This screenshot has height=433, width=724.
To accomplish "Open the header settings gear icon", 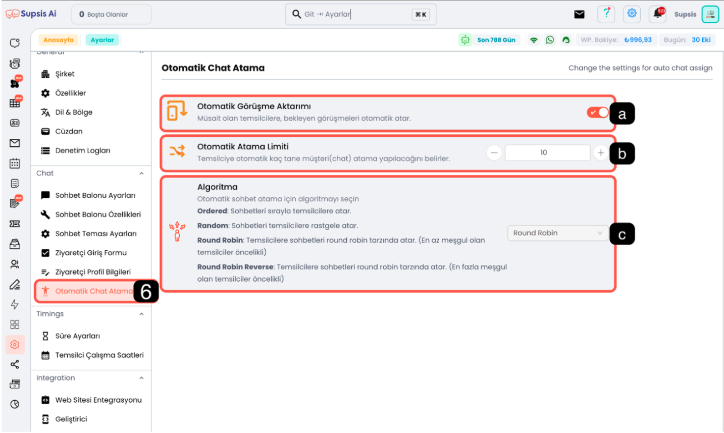I will click(x=632, y=14).
